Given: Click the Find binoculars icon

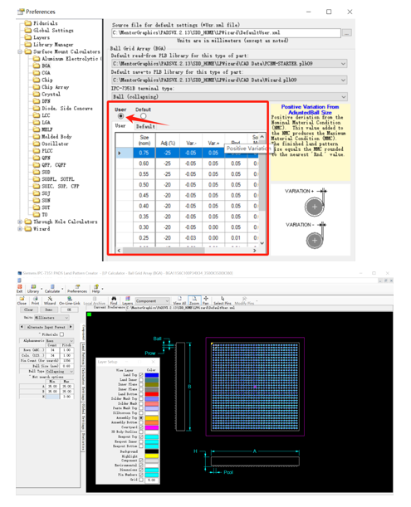Looking at the screenshot, I should 114,300.
